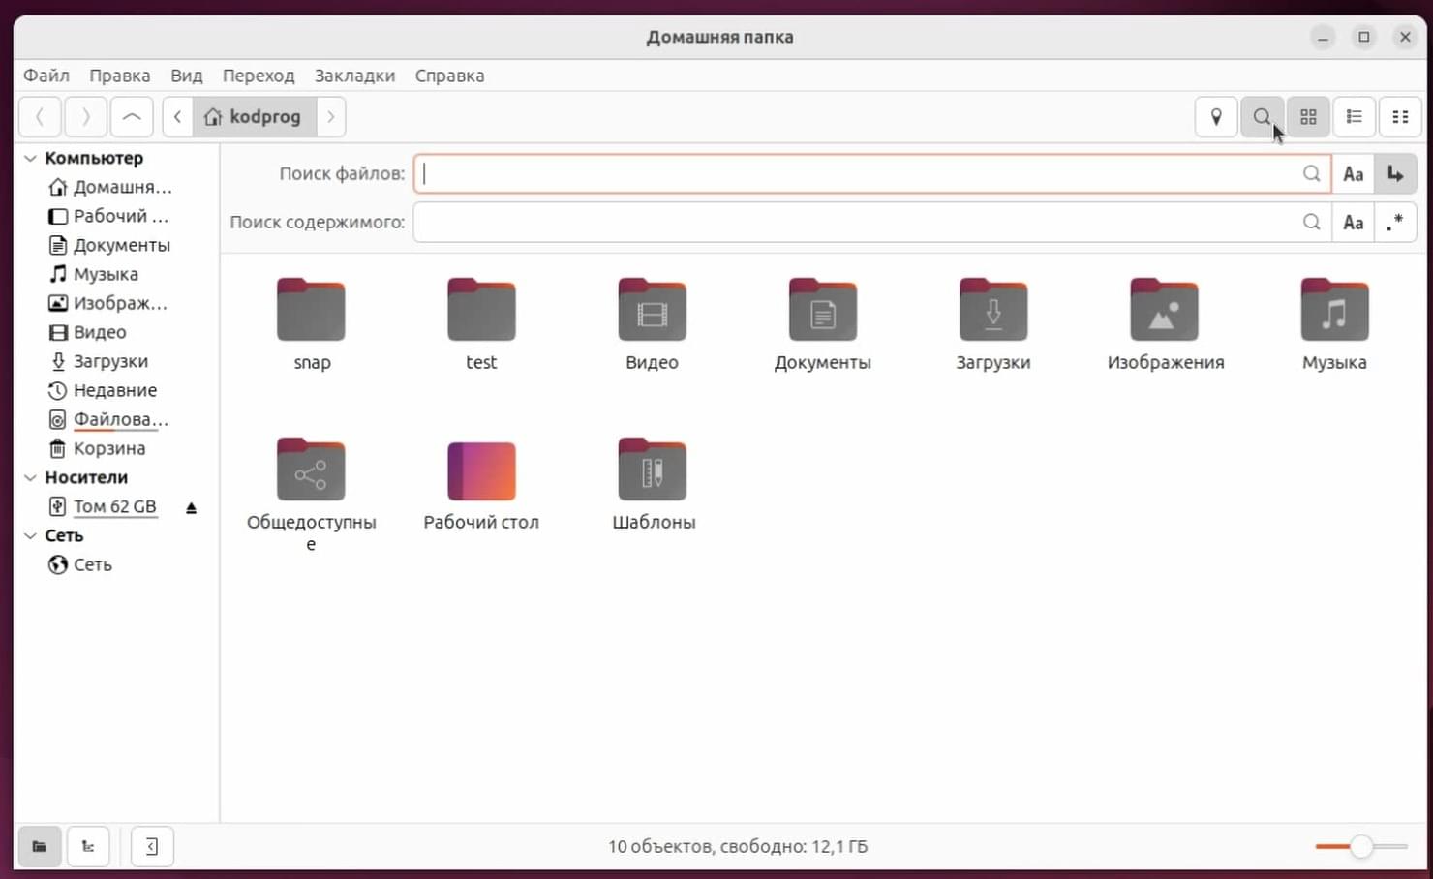This screenshot has width=1433, height=879.
Task: Collapse the Компьютер sidebar section
Action: [x=31, y=158]
